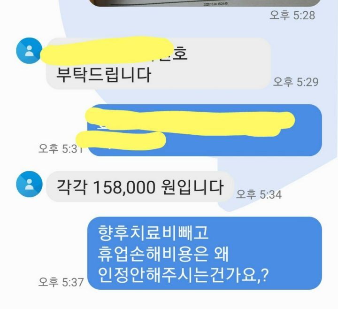
Task: Click the text line 인정안해주시는건가요,?
Action: click(183, 275)
